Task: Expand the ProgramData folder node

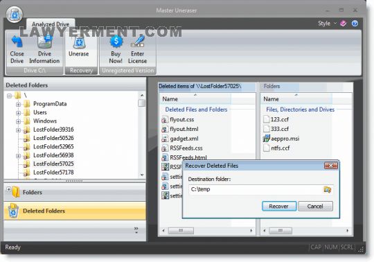Action: coord(19,104)
